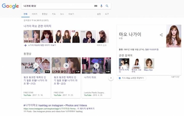This screenshot has height=116, width=184.
Task: Open the 지도 tab
Action: point(54,14)
